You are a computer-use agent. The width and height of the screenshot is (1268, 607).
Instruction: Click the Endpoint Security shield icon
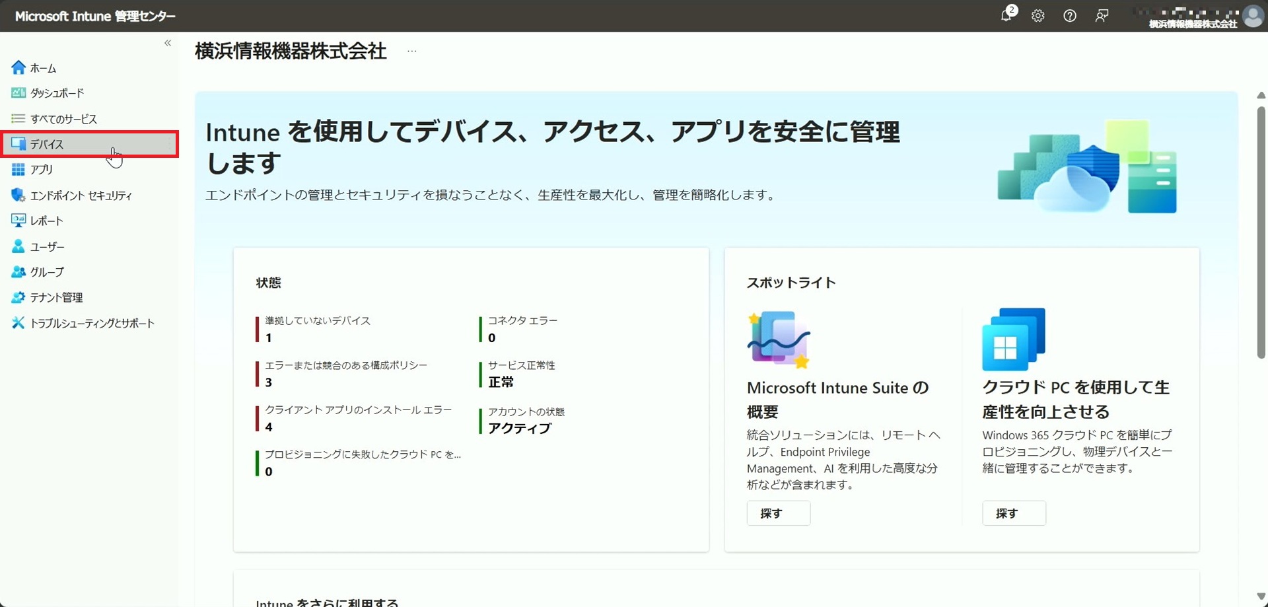click(18, 196)
